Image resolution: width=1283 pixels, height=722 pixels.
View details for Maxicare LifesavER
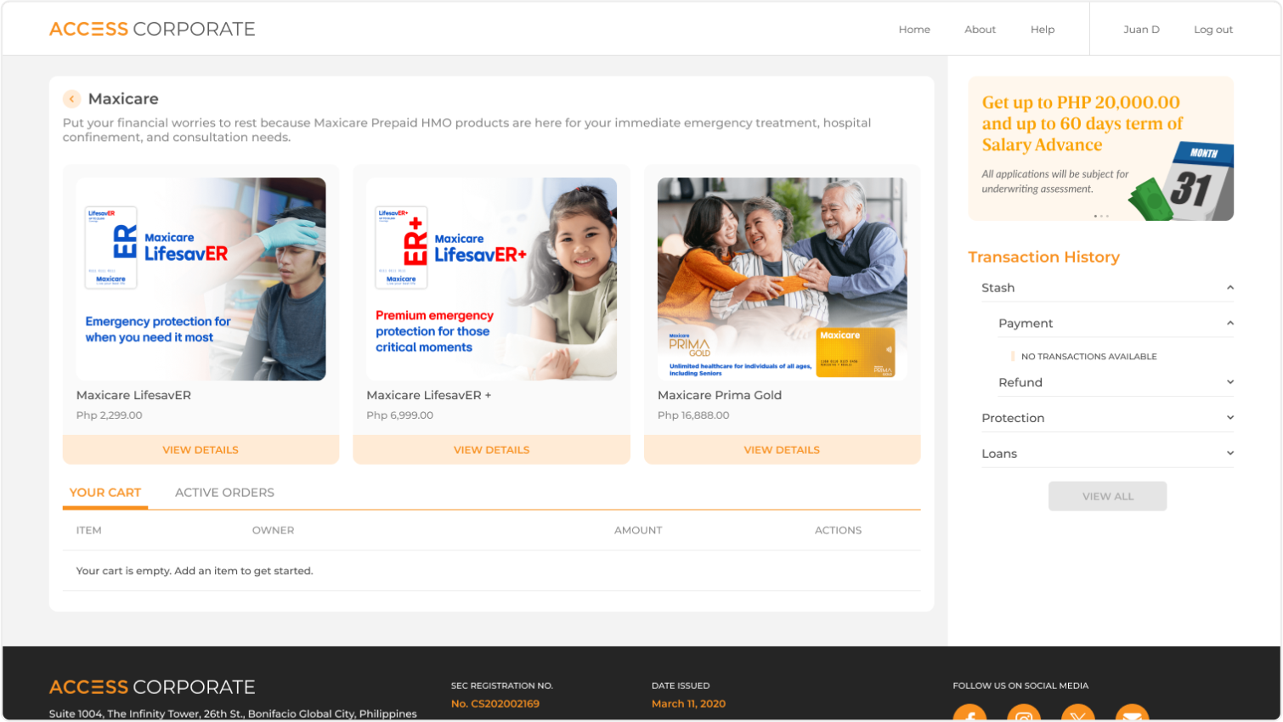pos(201,450)
